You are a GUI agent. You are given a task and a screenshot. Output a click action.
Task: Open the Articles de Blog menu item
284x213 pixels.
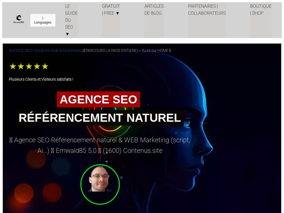(x=154, y=9)
